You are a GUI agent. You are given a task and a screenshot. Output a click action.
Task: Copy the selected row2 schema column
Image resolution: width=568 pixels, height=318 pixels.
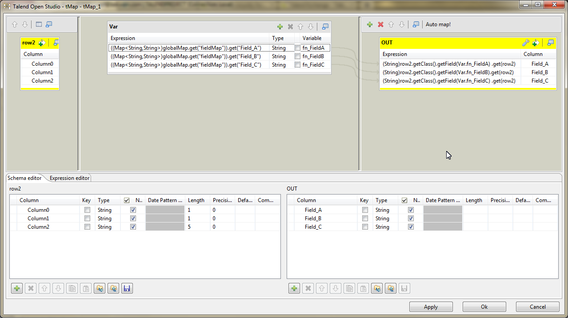[72, 288]
